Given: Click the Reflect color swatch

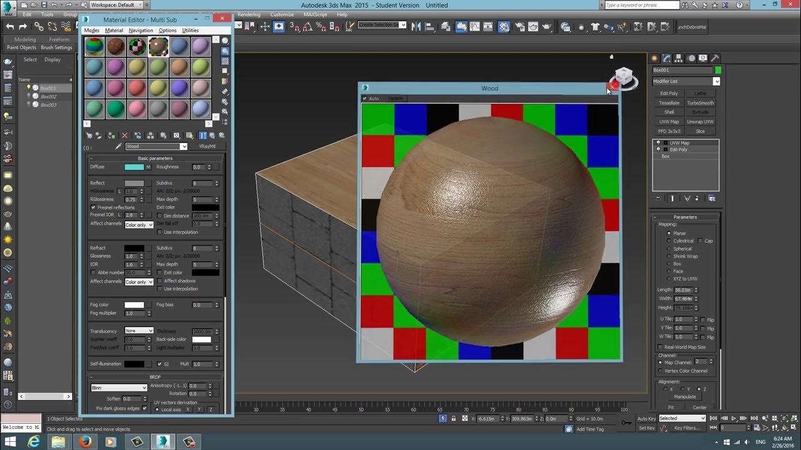Looking at the screenshot, I should click(134, 183).
